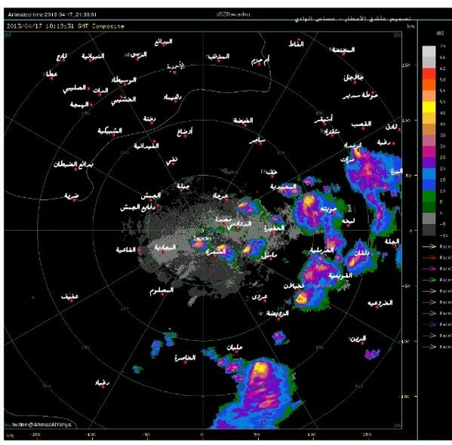
Task: Click the cyan-blue Rain arrow in the legend
Action: click(429, 313)
